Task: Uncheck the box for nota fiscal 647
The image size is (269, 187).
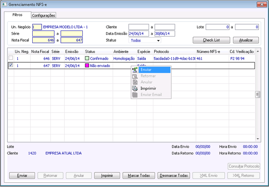Action: tap(11, 65)
